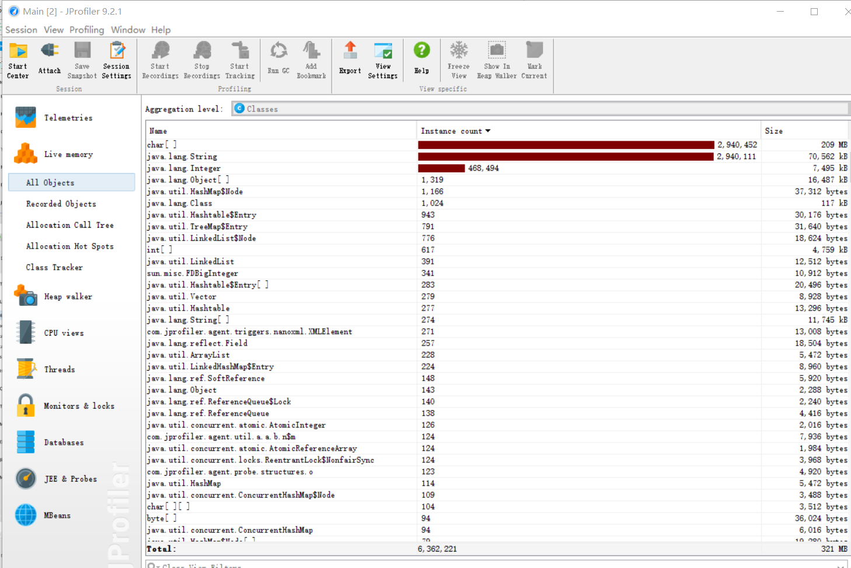
Task: Select the java.lang.ref.SoftReference row
Action: point(497,378)
